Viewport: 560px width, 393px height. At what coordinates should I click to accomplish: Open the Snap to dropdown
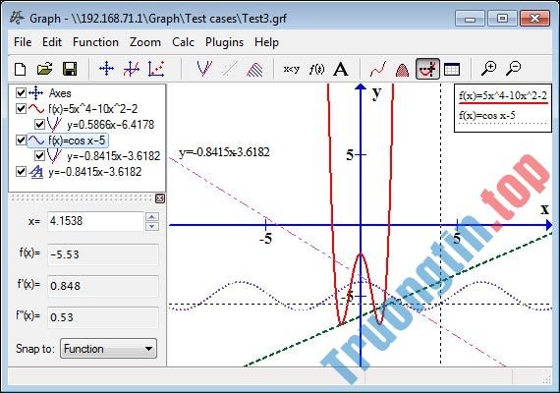click(x=109, y=349)
